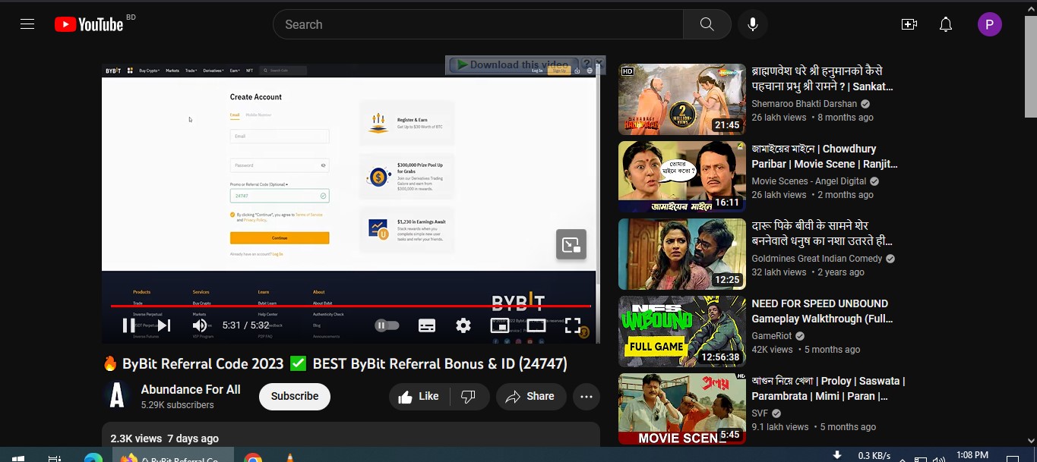
Task: Open the Shemaroo Bhakti Darshan video thumbnail
Action: click(x=682, y=99)
